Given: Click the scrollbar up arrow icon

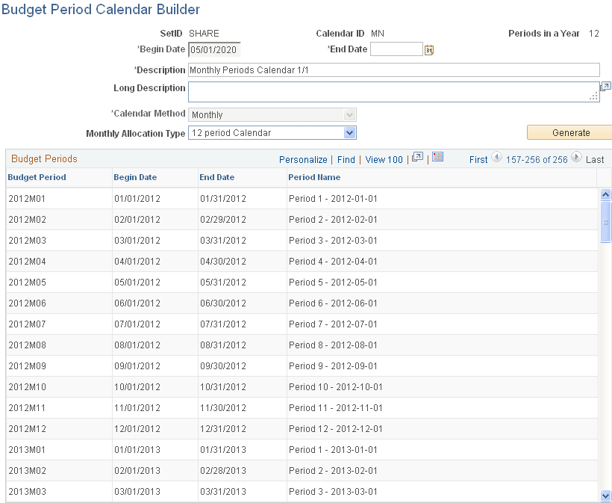Looking at the screenshot, I should tap(605, 194).
